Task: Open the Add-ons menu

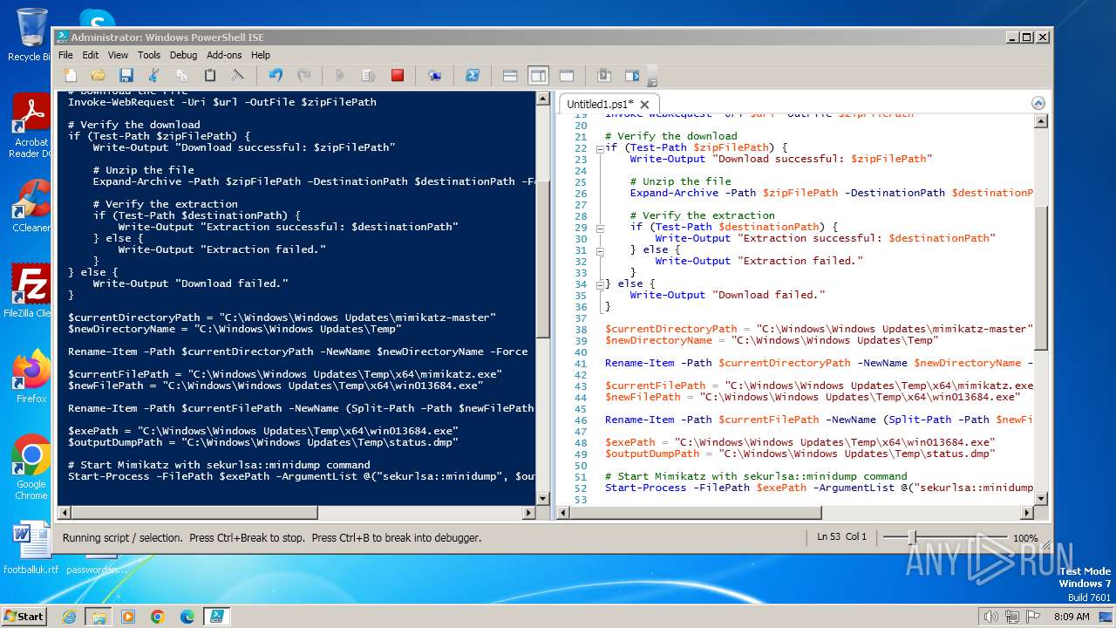Action: 224,55
